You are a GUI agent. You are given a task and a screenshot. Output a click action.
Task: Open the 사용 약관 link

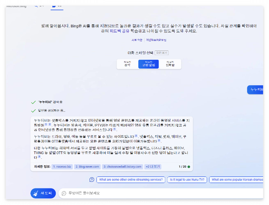point(137,40)
